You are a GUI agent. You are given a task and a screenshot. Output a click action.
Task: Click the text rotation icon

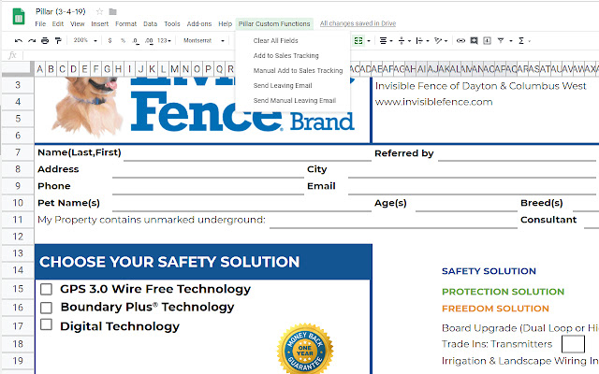click(438, 40)
